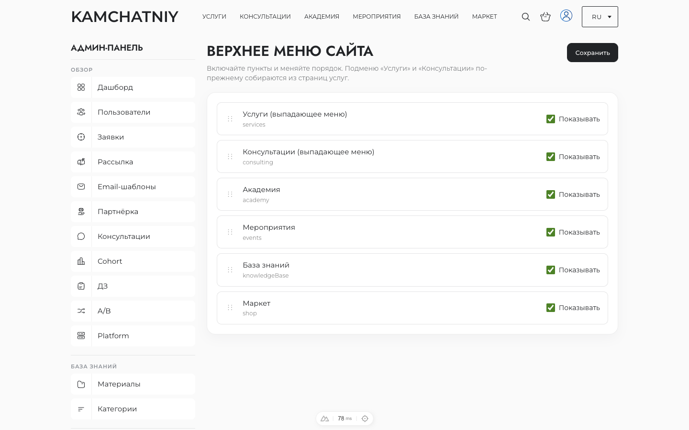The width and height of the screenshot is (689, 430).
Task: Click the Консультации chat bubble icon
Action: pos(81,236)
